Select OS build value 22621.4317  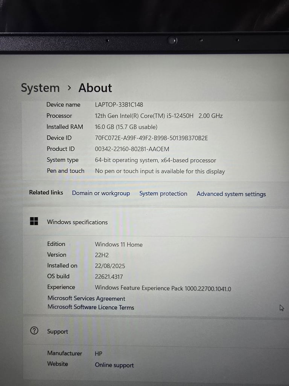click(109, 277)
